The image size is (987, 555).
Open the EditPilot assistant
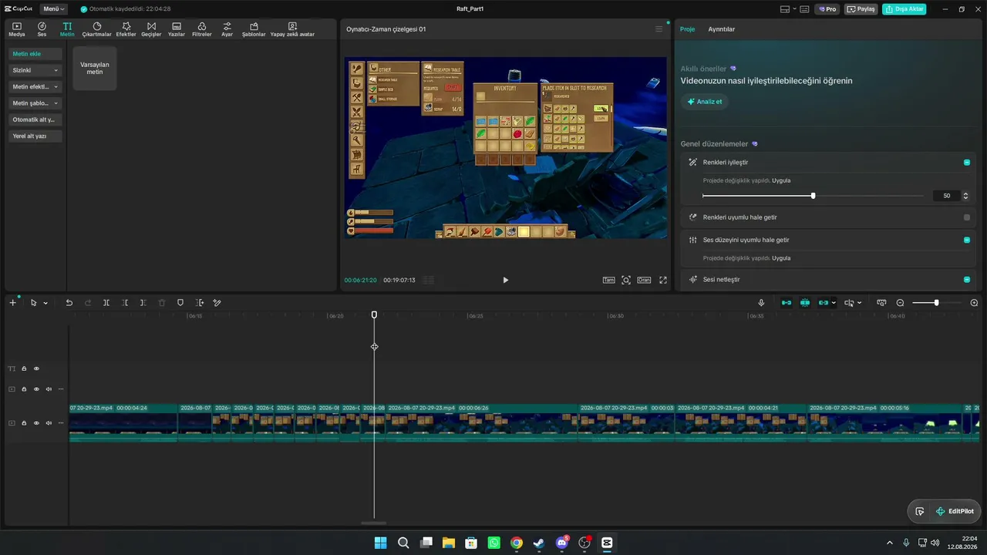pos(955,511)
